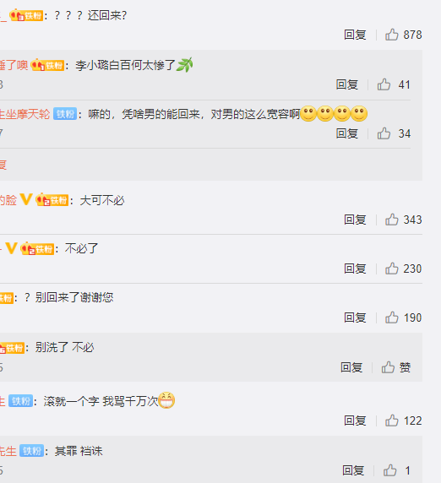Image resolution: width=441 pixels, height=483 pixels.
Task: Like the 大可不必 comment
Action: [x=392, y=220]
